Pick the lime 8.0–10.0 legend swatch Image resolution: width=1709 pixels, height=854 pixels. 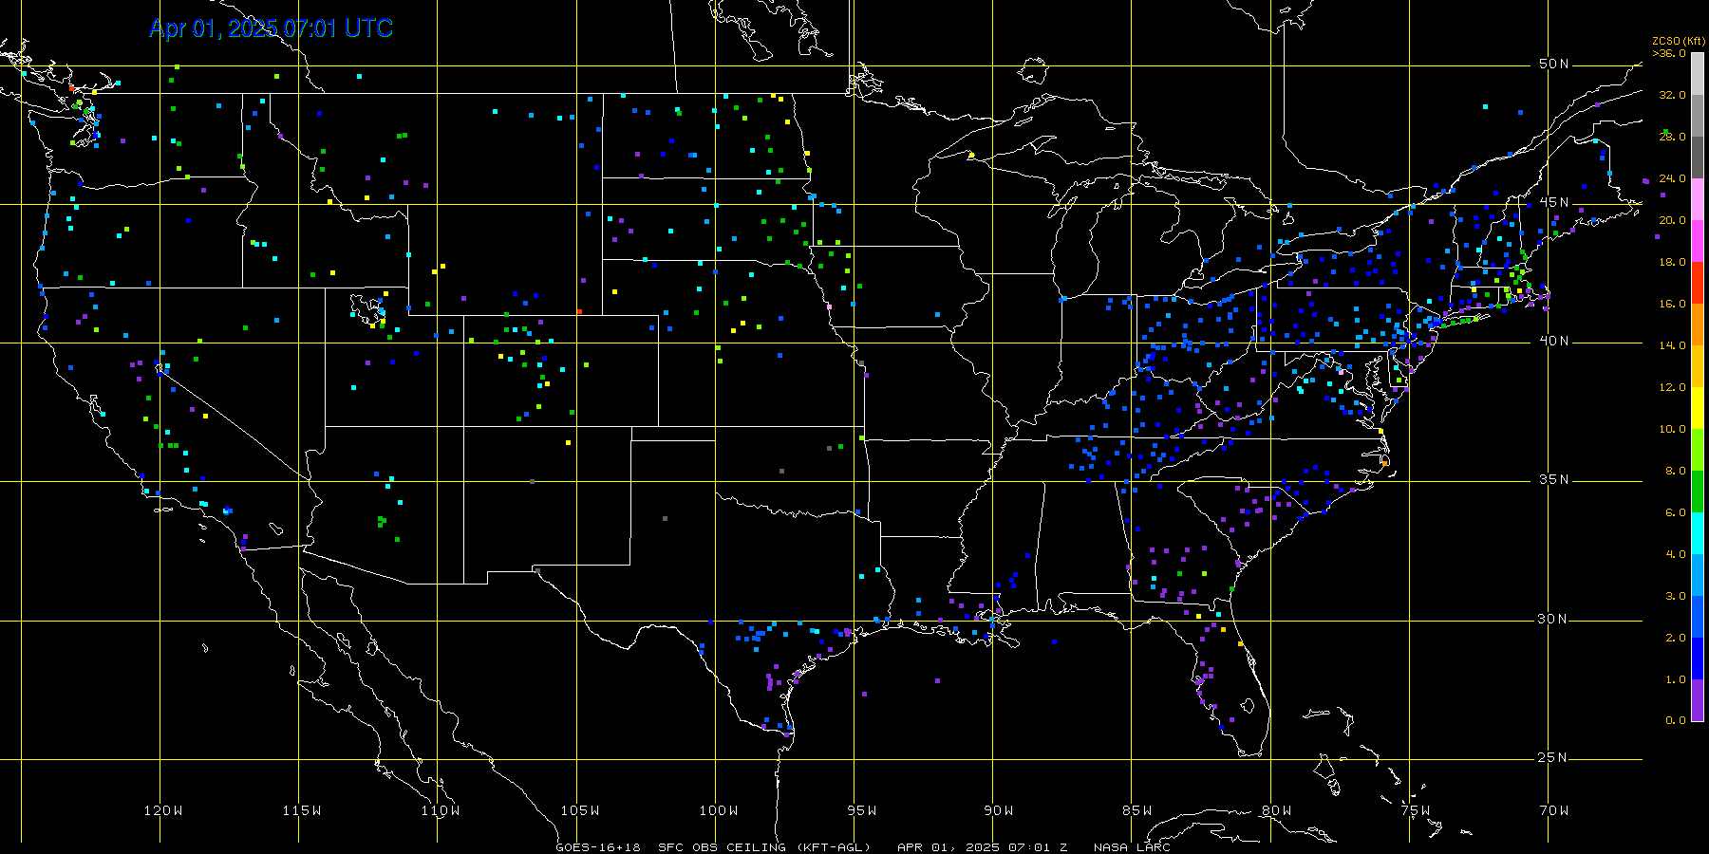pyautogui.click(x=1698, y=450)
